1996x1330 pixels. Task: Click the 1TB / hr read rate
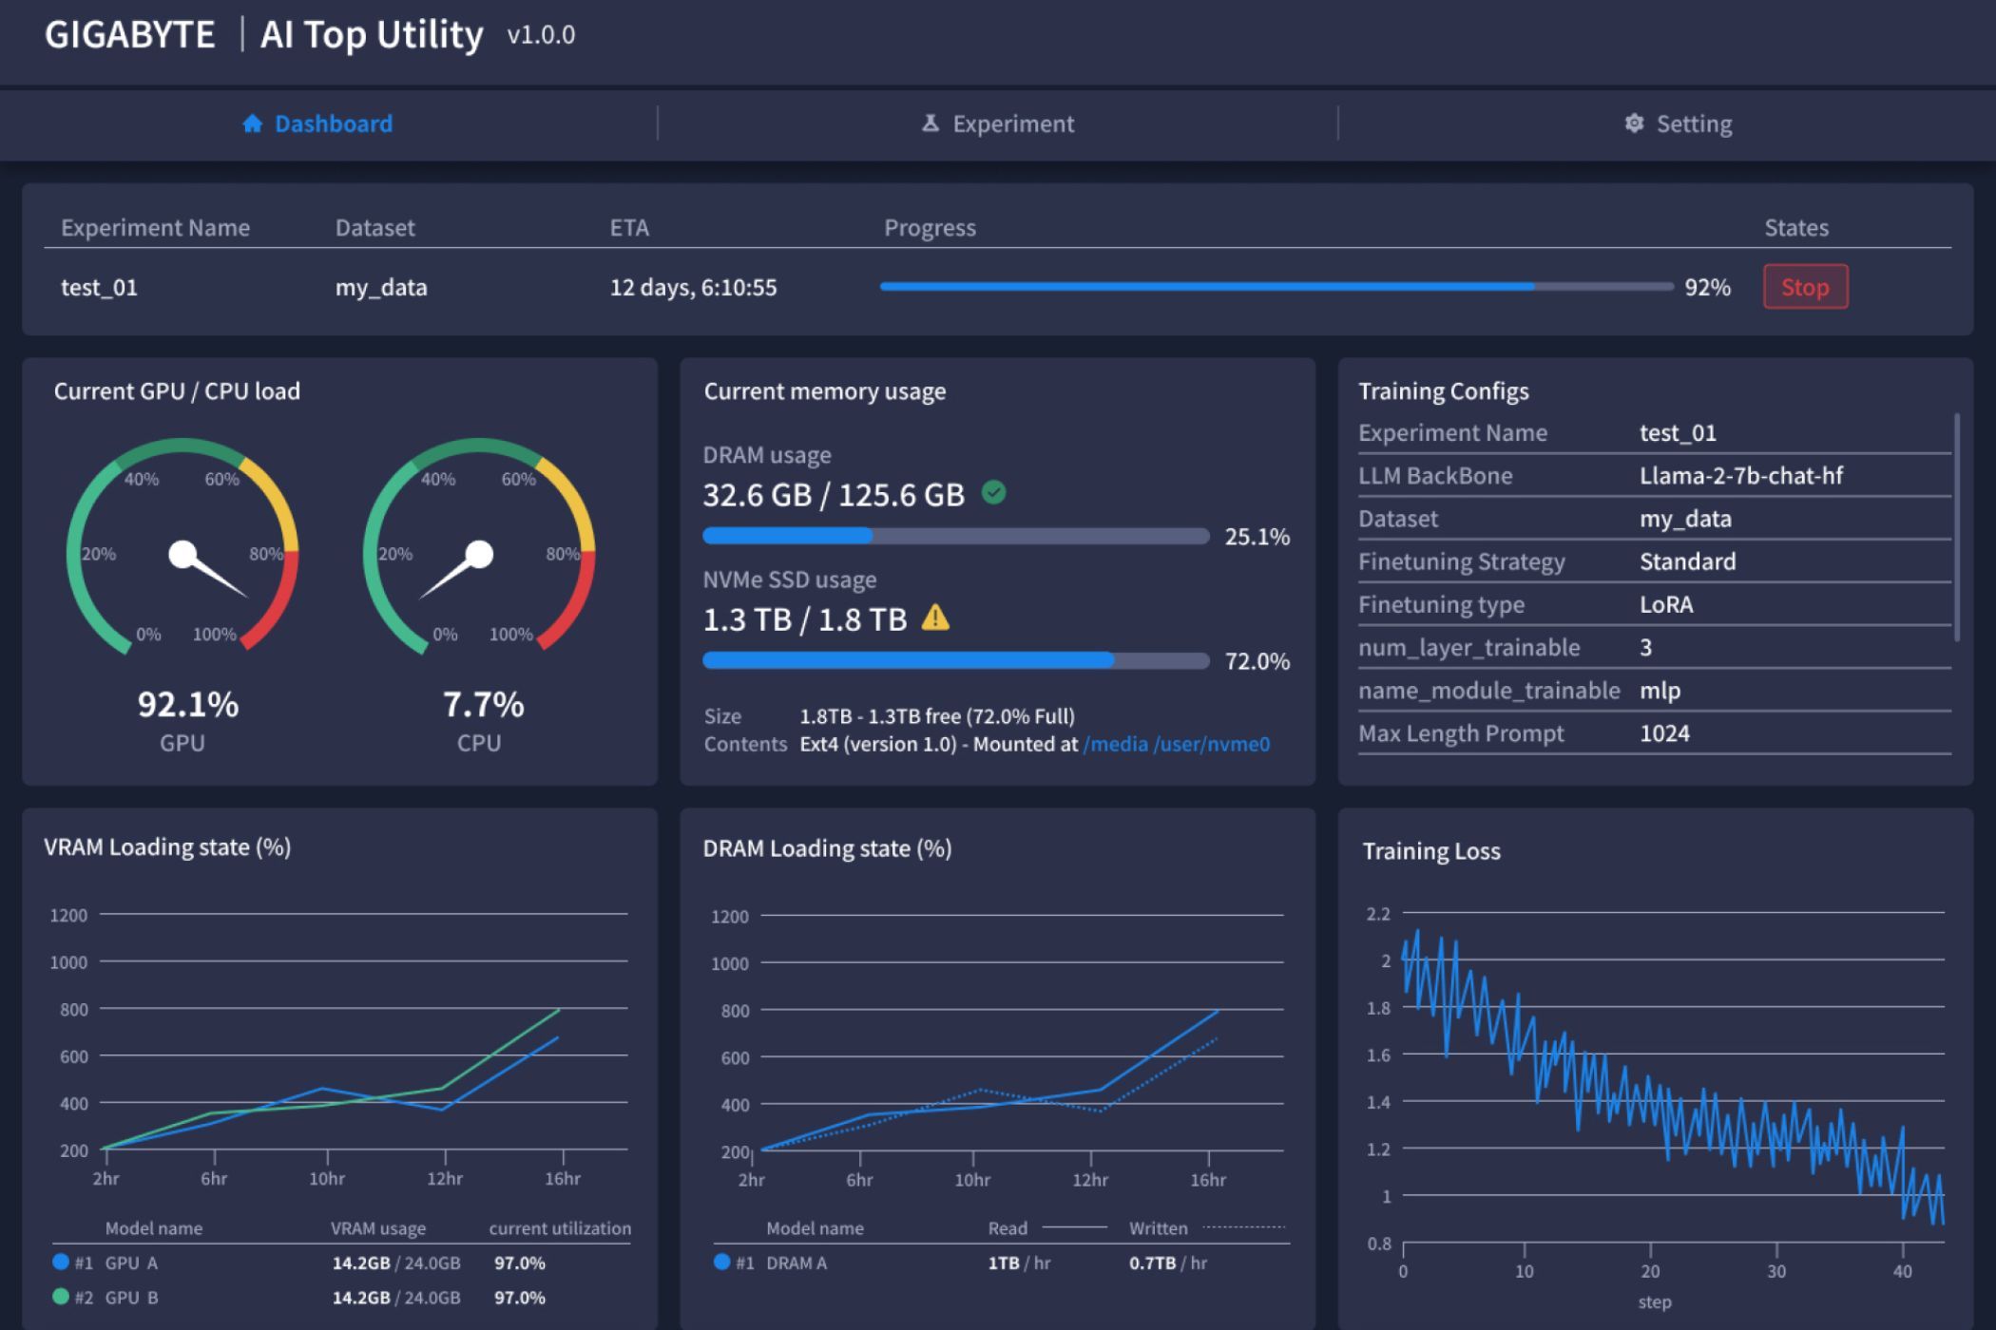click(x=1019, y=1263)
